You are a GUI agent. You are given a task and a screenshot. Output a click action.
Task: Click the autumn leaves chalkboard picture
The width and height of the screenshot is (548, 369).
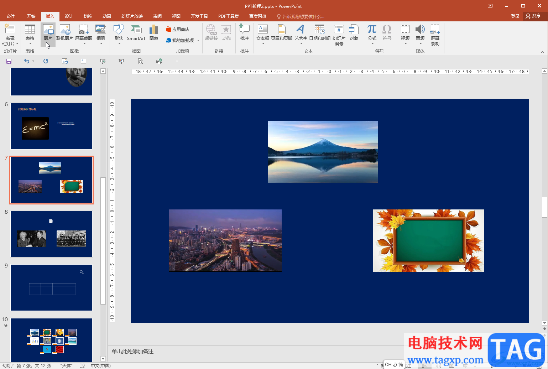click(428, 240)
